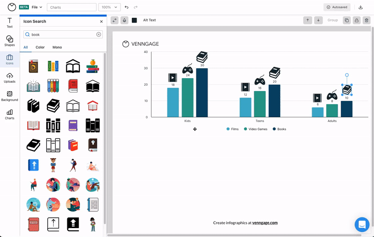Screen dimensions: 374x237
Task: Duplicate the selected icon
Action: (346, 20)
